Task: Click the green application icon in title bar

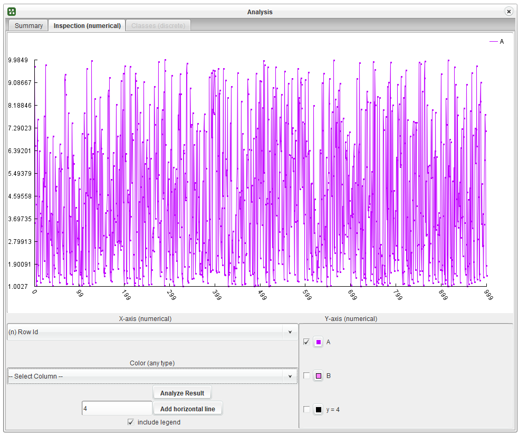Action: click(x=12, y=12)
